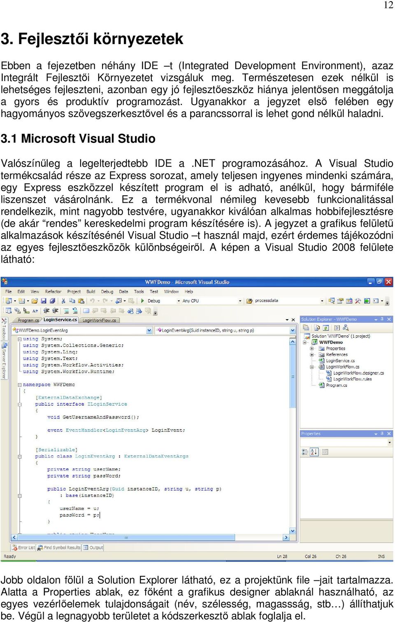Click the Categorized icon in Properties panel
The width and height of the screenshot is (395, 622).
coord(305,452)
